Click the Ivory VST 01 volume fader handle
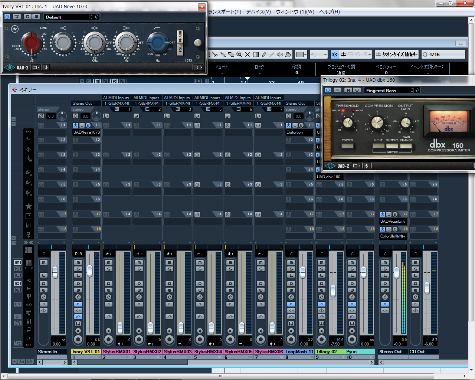The image size is (475, 380). click(89, 271)
